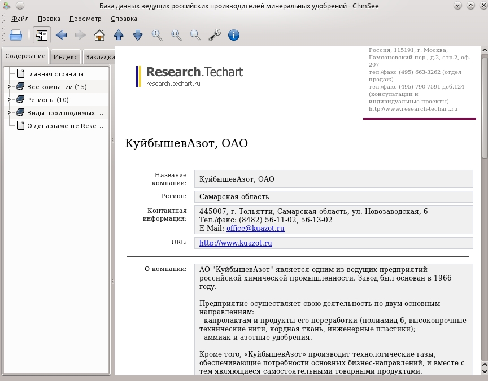Click the book icon beside Виды производимых
This screenshot has width=488, height=381.
[x=20, y=112]
